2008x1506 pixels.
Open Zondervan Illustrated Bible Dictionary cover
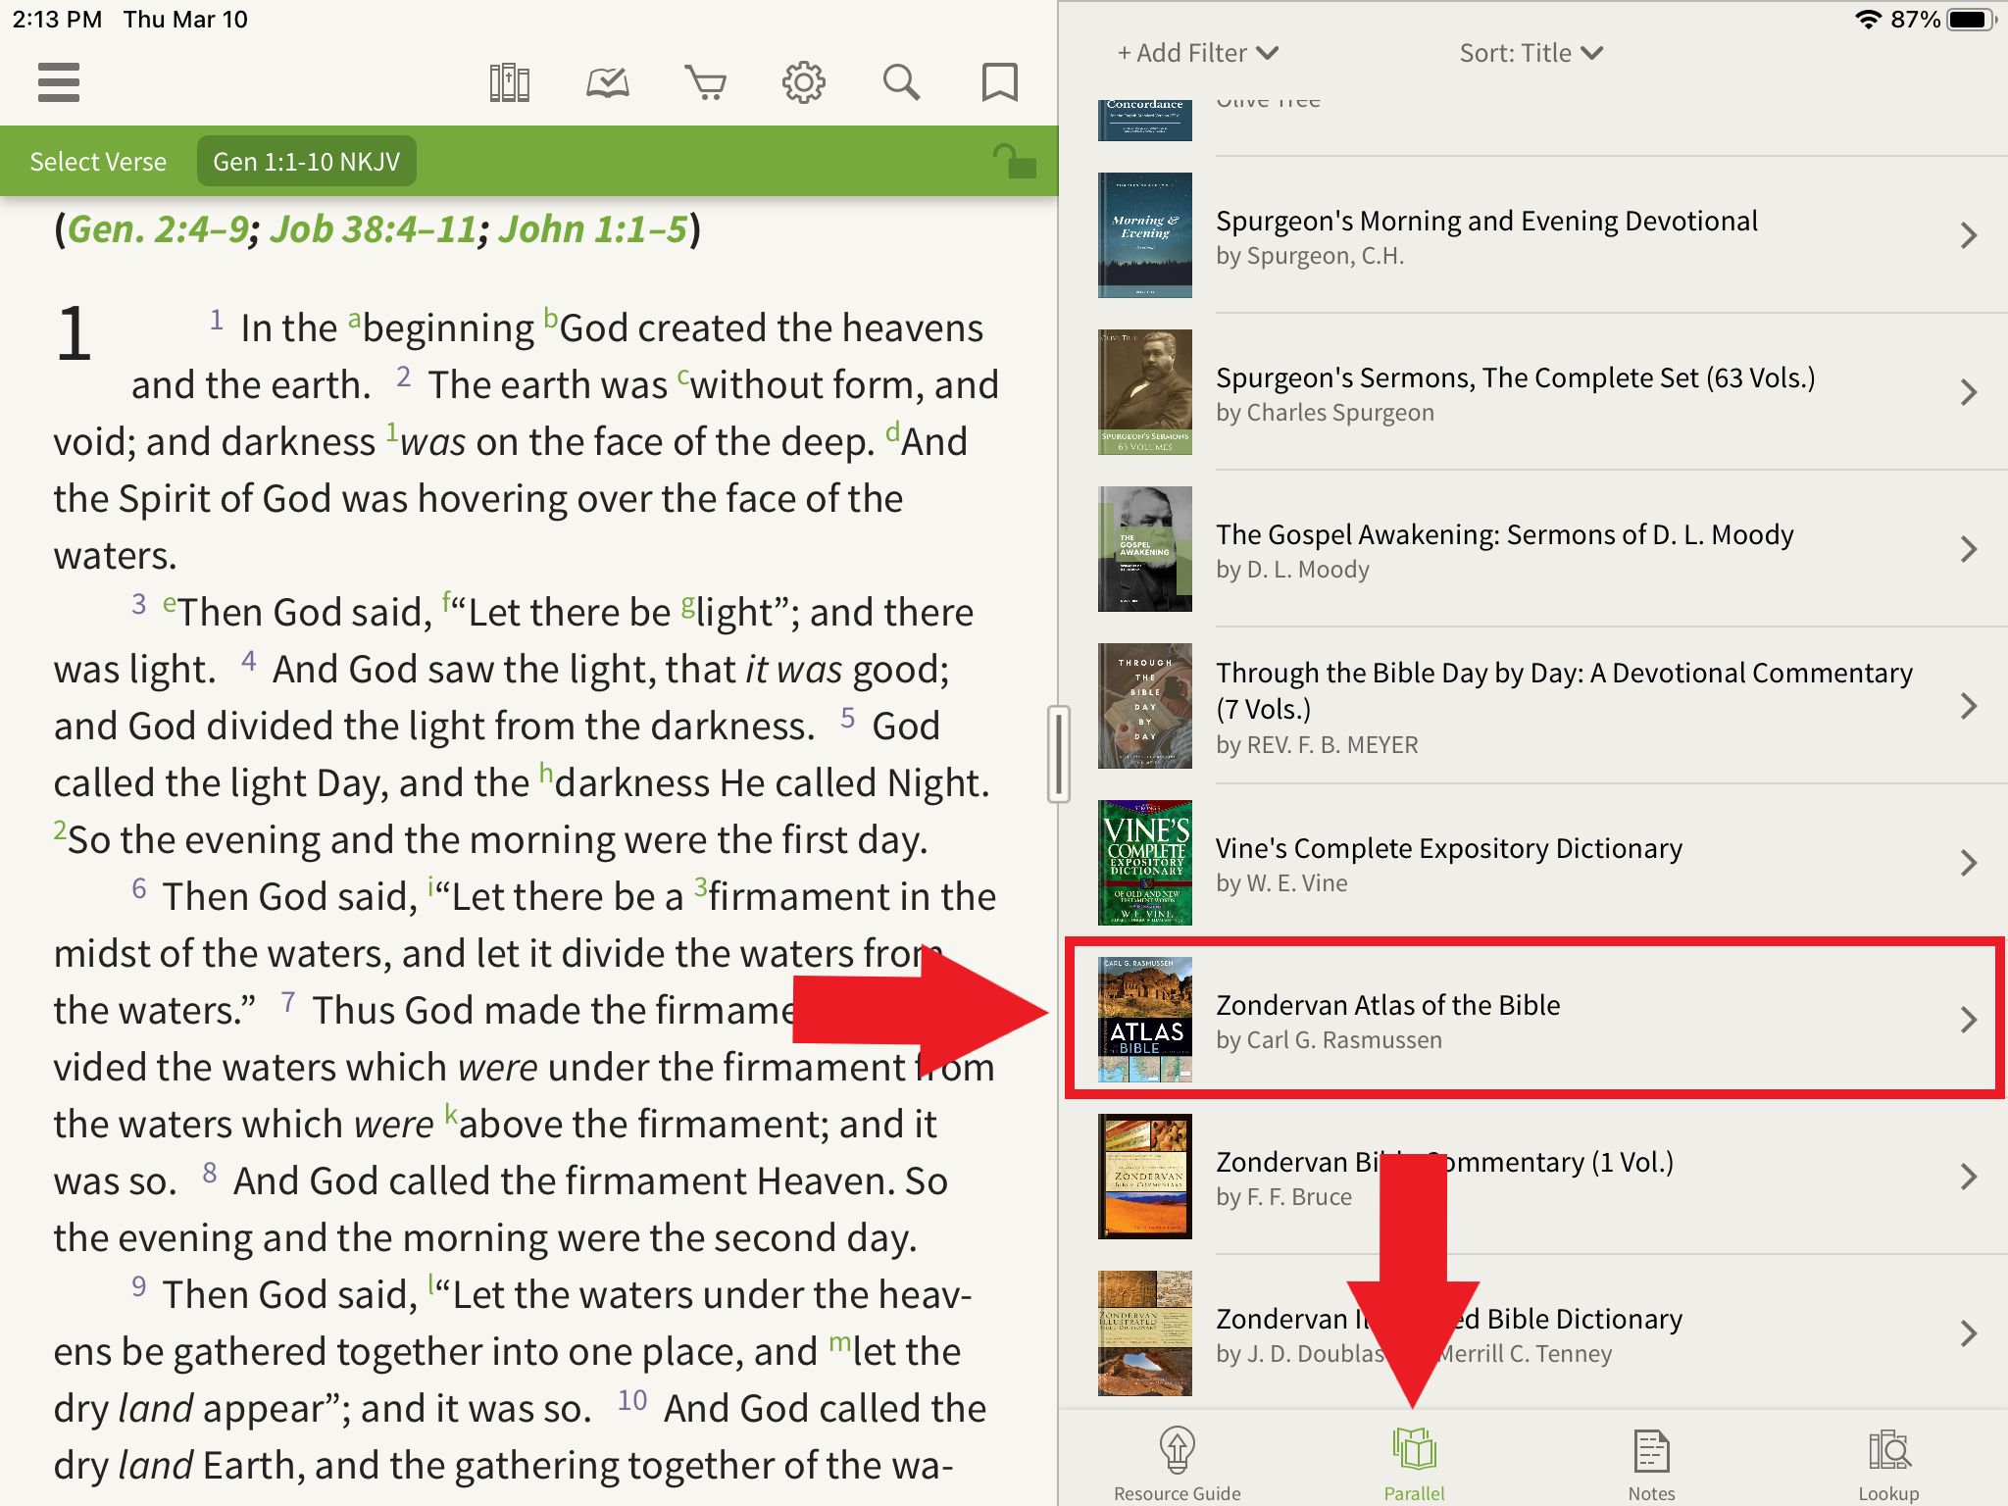pyautogui.click(x=1145, y=1333)
